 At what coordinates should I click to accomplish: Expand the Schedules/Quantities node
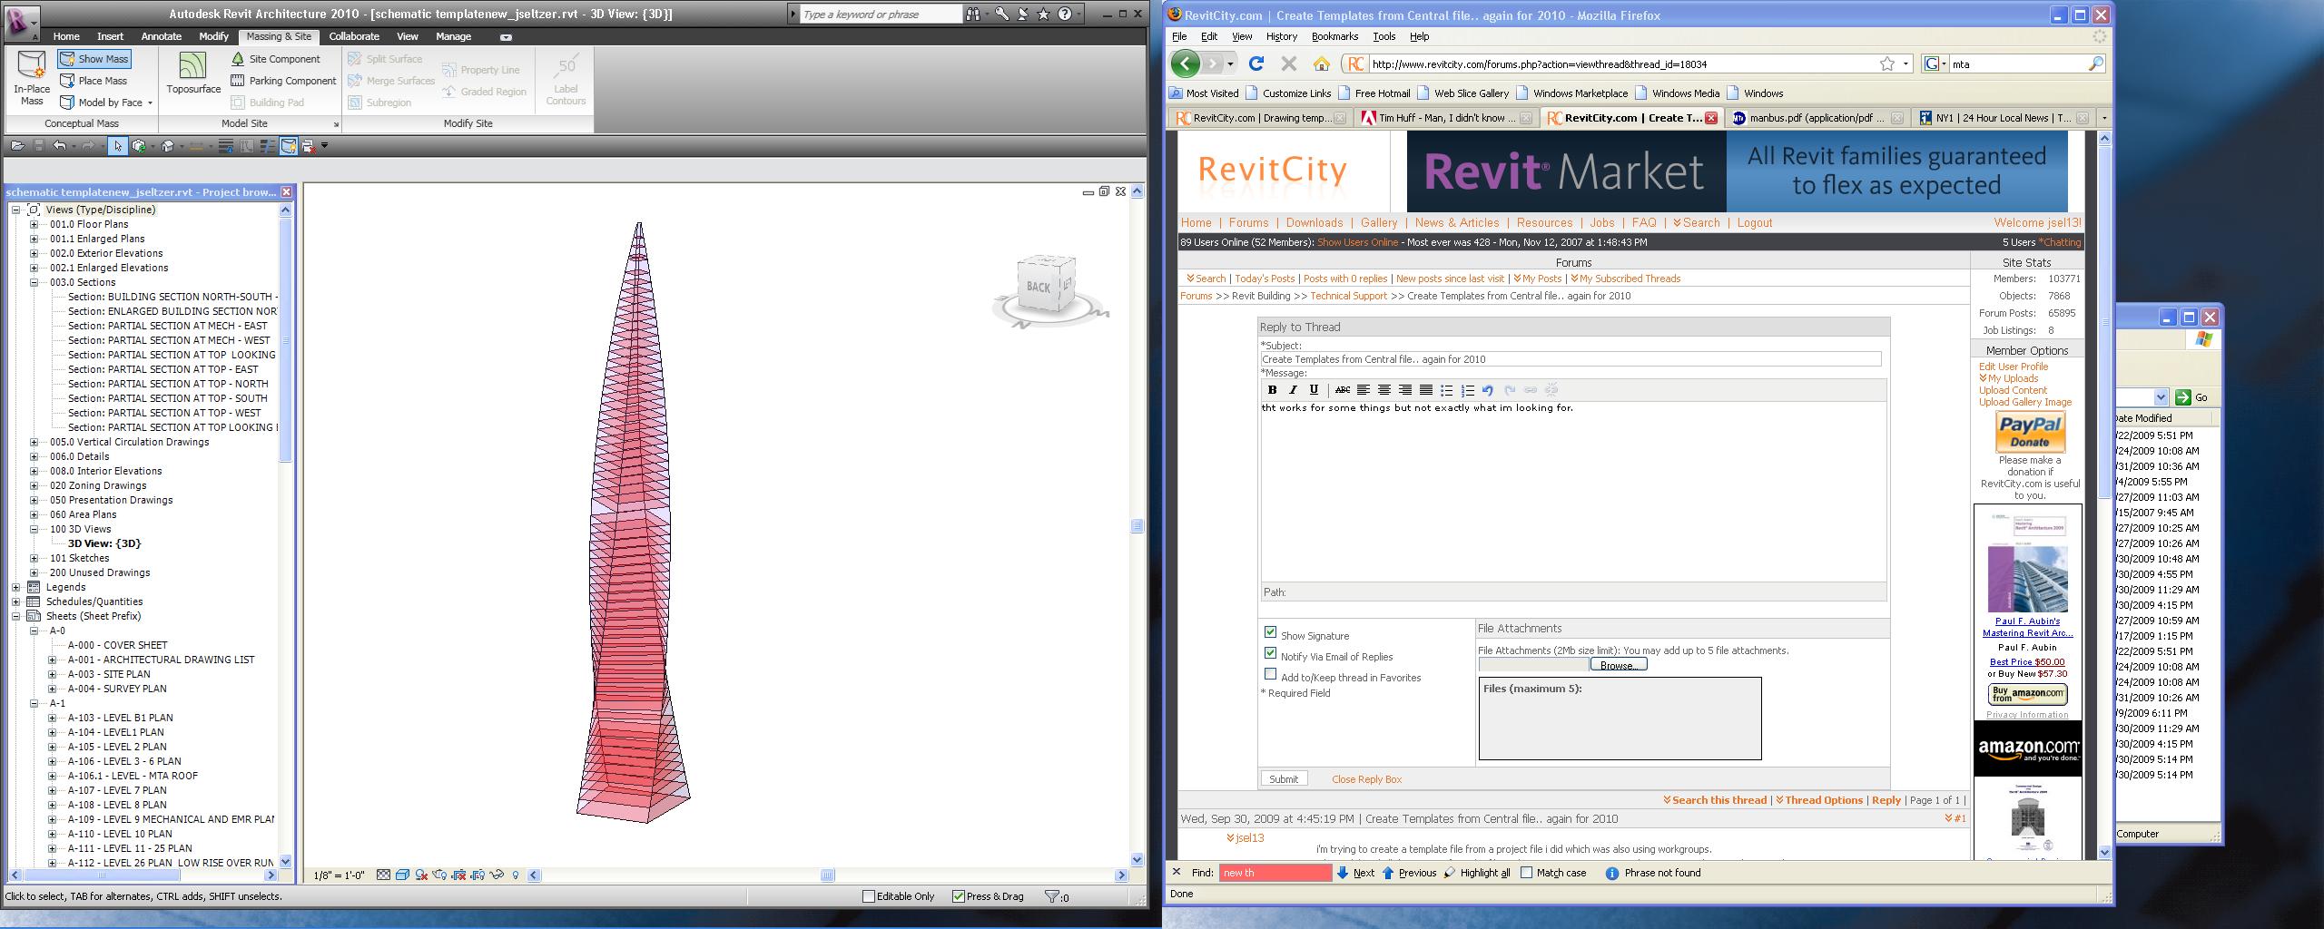tap(16, 601)
